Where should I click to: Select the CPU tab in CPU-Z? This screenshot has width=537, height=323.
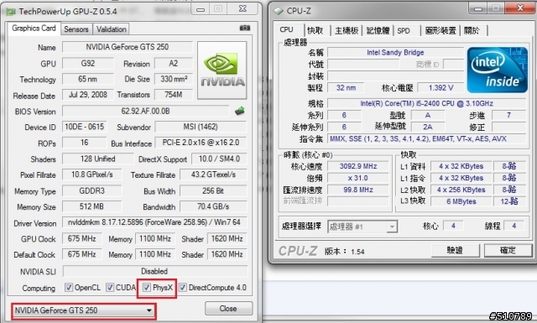click(287, 30)
